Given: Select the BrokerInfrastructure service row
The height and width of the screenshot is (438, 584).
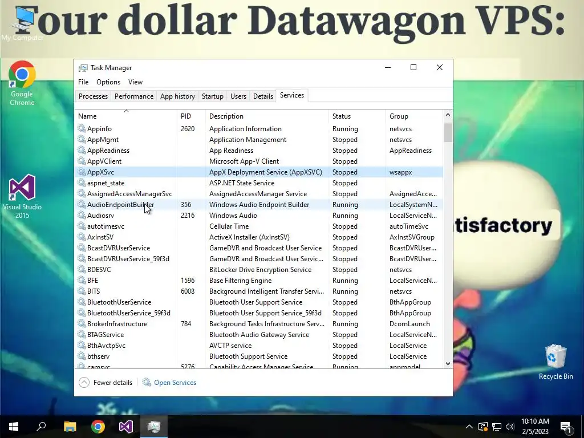Looking at the screenshot, I should [259, 324].
